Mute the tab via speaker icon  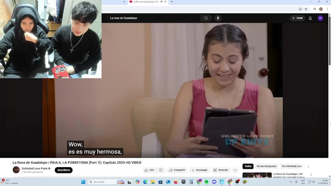click(x=161, y=2)
